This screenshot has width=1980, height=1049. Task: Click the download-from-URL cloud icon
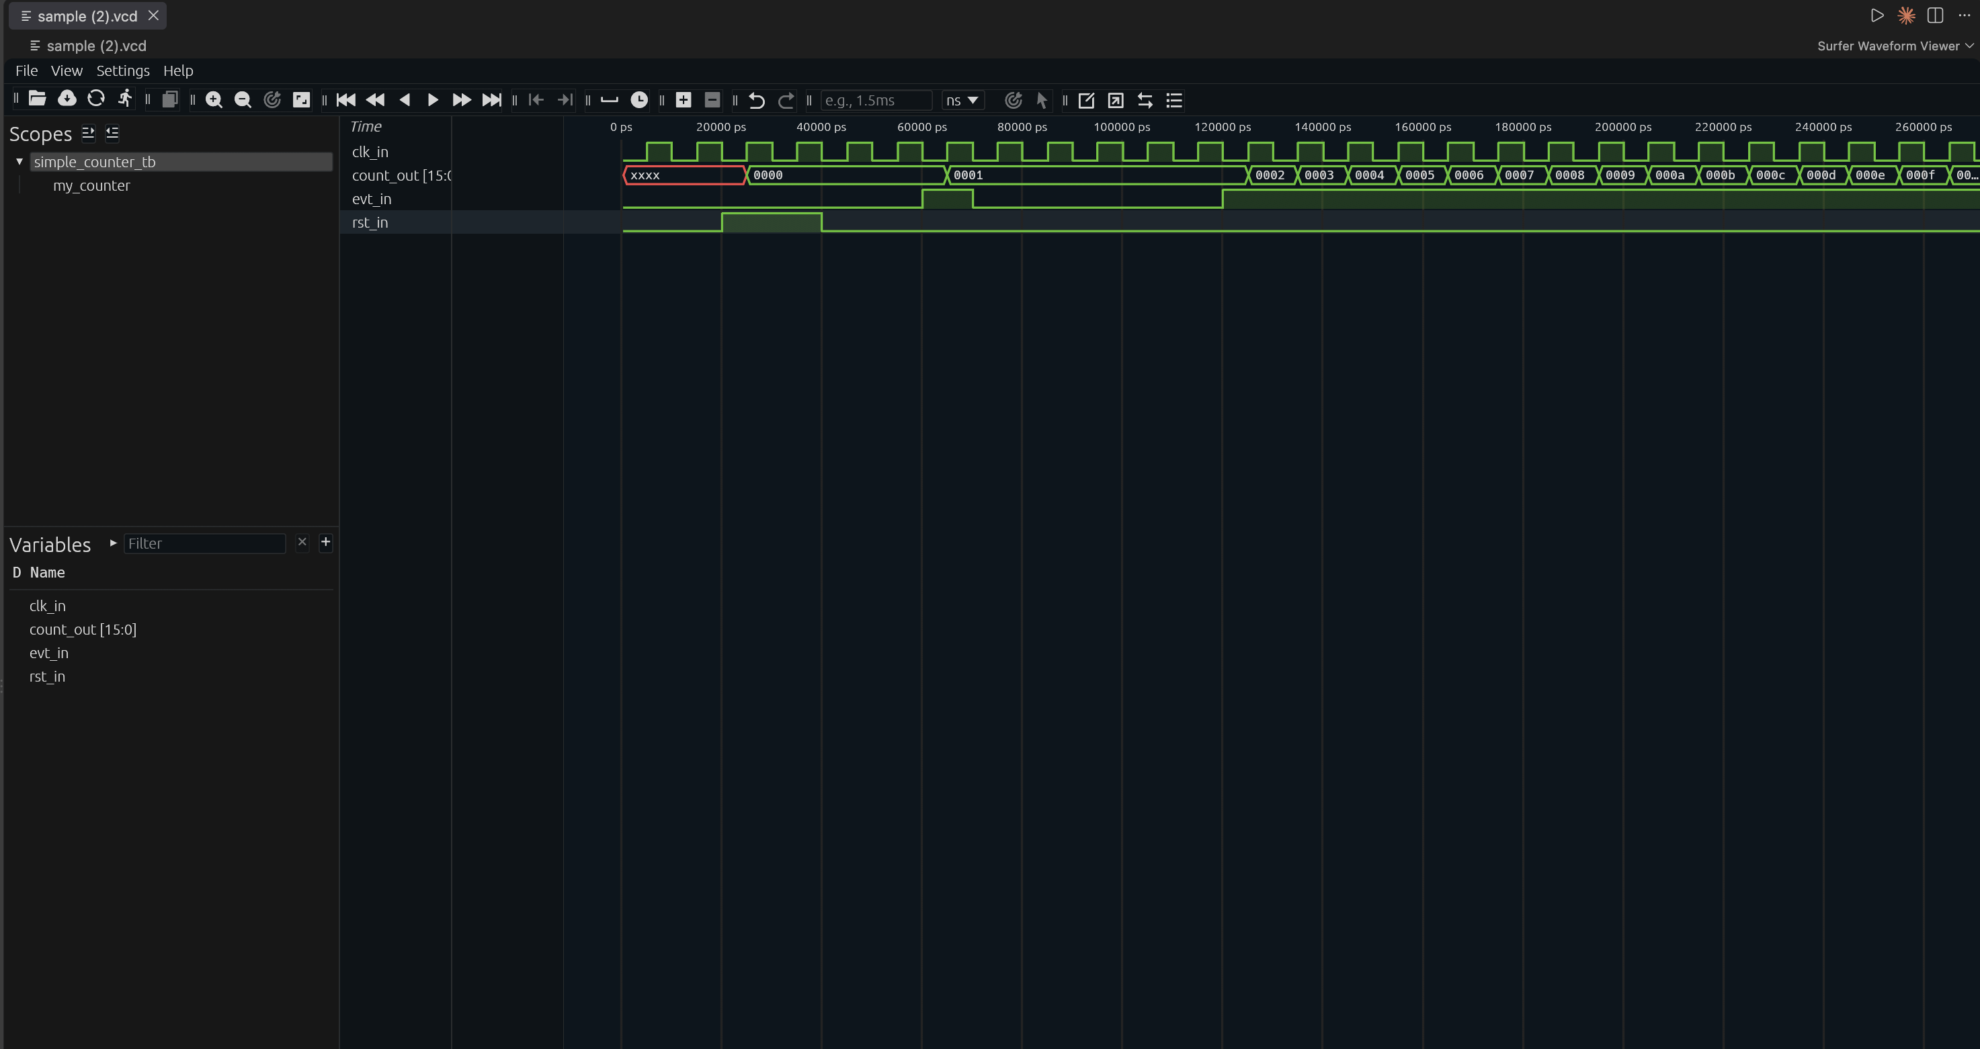pos(67,99)
